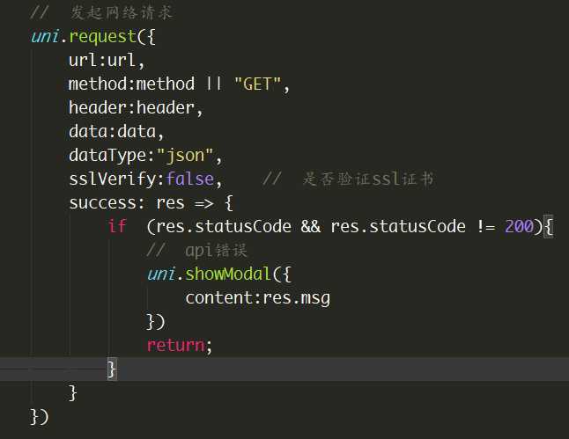Click the number 200 in condition
This screenshot has height=439, width=569.
click(519, 227)
